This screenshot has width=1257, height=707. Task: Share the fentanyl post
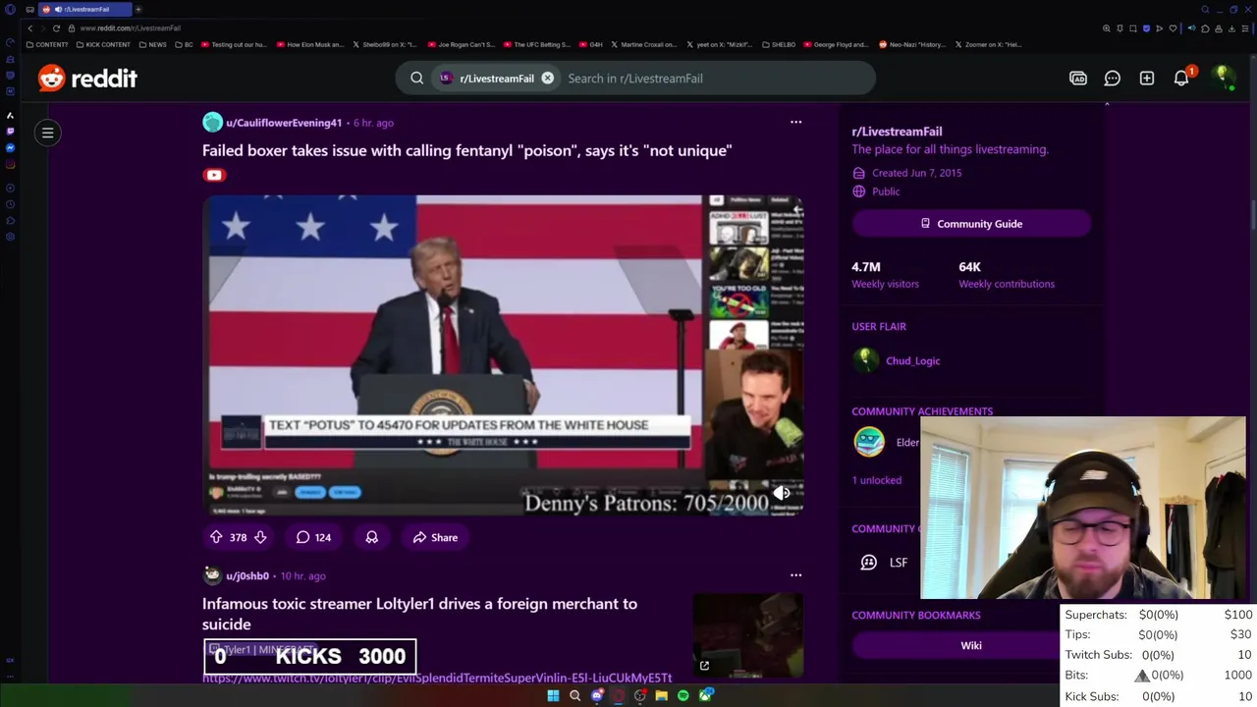tap(435, 537)
